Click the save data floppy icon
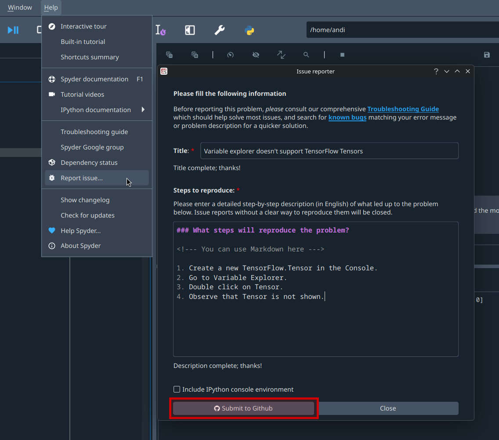This screenshot has width=499, height=440. (487, 55)
